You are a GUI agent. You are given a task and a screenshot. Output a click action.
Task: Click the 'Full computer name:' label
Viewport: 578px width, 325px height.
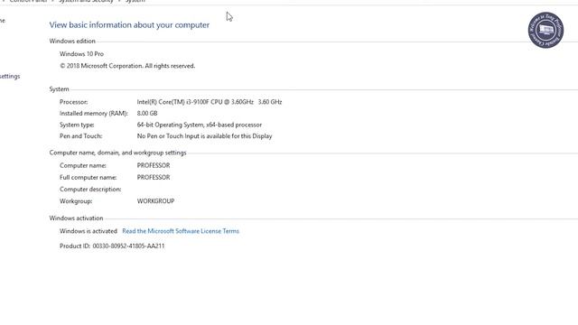89,177
